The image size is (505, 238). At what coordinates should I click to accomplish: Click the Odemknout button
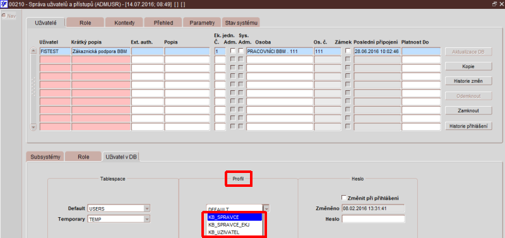coord(468,96)
